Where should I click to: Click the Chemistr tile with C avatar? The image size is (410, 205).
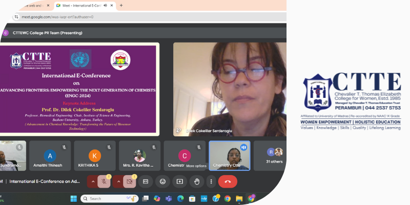[184, 156]
